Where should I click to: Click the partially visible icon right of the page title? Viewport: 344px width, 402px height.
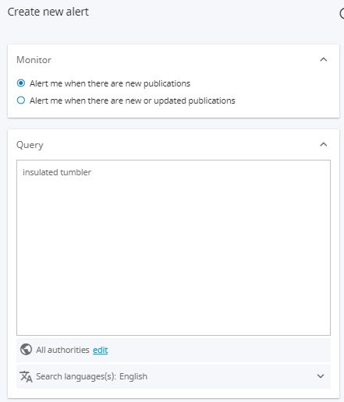[x=342, y=13]
